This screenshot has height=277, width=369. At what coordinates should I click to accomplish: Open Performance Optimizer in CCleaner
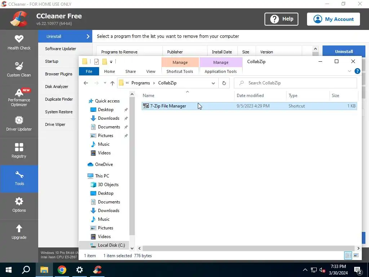coord(19,97)
